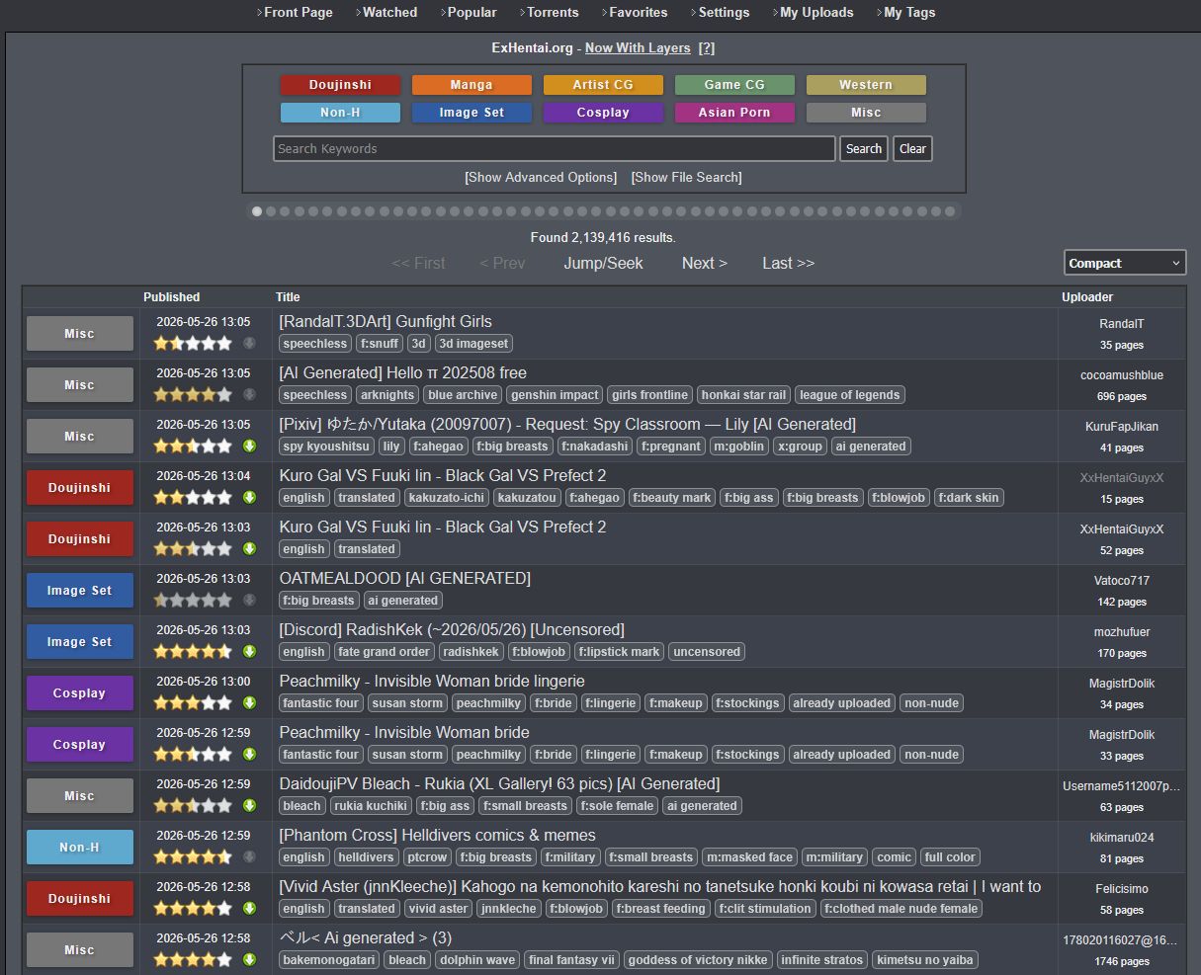Click uploader name cocoamushblue

pos(1122,375)
